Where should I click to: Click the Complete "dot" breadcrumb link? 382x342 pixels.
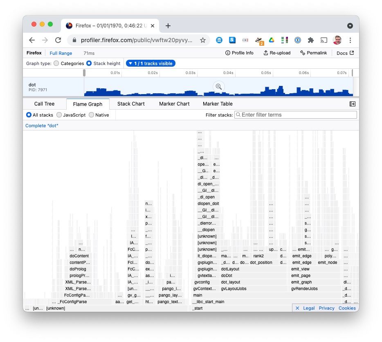[41, 126]
